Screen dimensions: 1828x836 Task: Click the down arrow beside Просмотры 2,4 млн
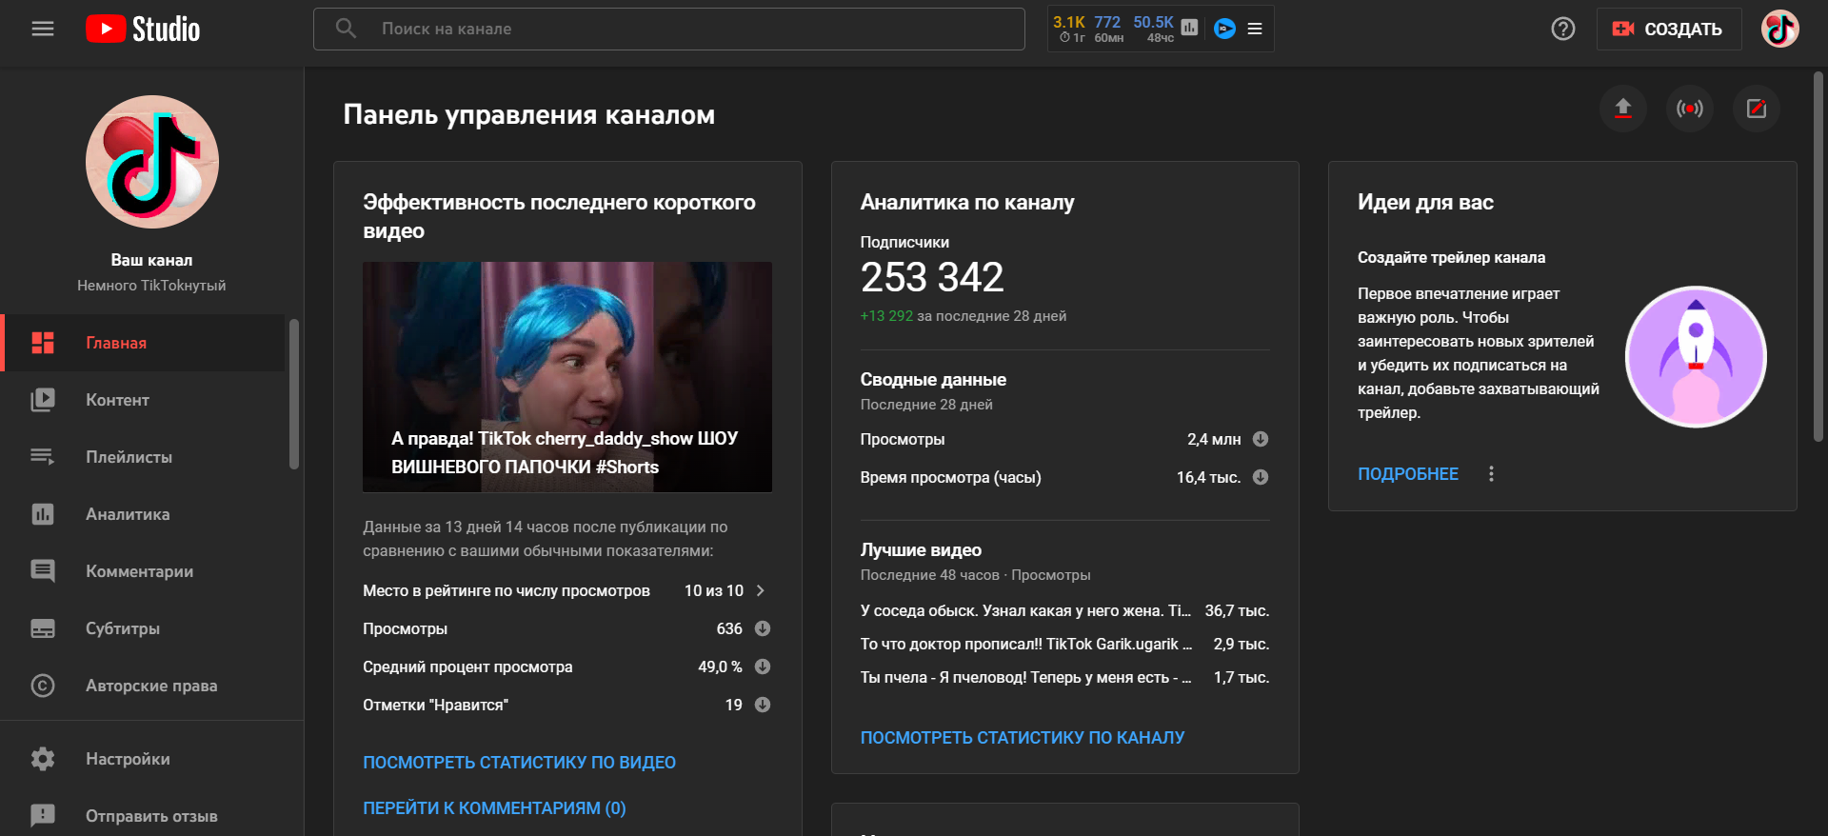tap(1260, 439)
